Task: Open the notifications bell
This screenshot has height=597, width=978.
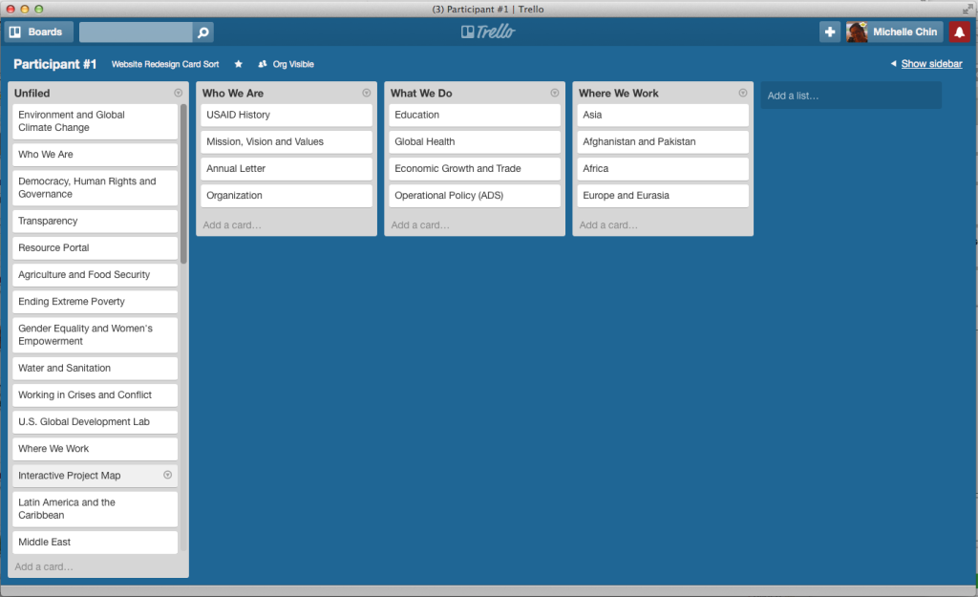Action: click(x=959, y=32)
